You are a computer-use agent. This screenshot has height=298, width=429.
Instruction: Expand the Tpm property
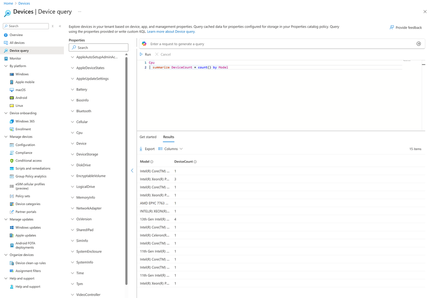pos(72,284)
